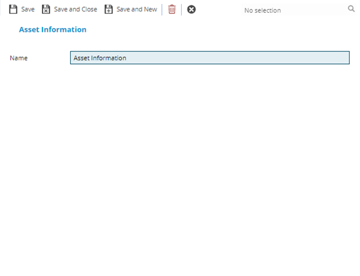Click the separator between Save and New and trash

click(x=162, y=10)
